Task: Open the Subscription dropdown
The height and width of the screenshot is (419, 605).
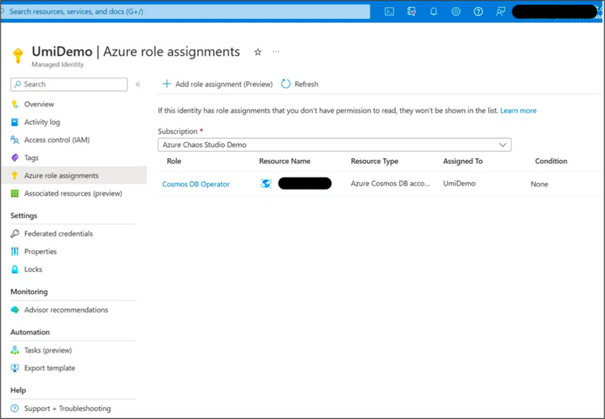Action: point(334,145)
